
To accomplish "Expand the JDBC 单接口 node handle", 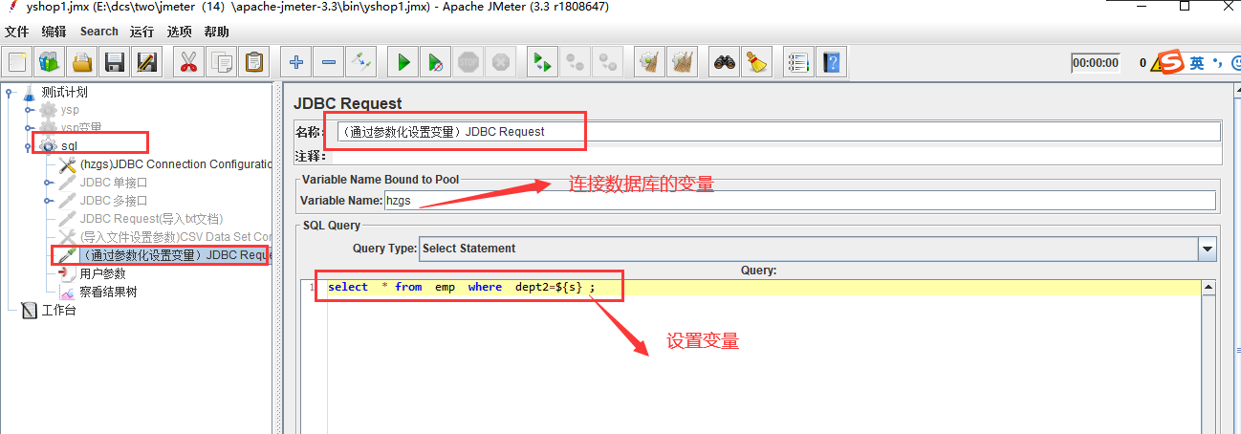I will tap(49, 183).
